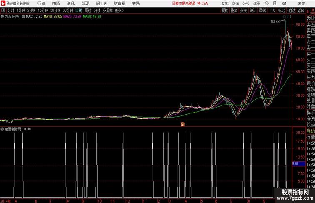
Task: Click 证券交易未登录 login status text
Action: tap(184, 3)
